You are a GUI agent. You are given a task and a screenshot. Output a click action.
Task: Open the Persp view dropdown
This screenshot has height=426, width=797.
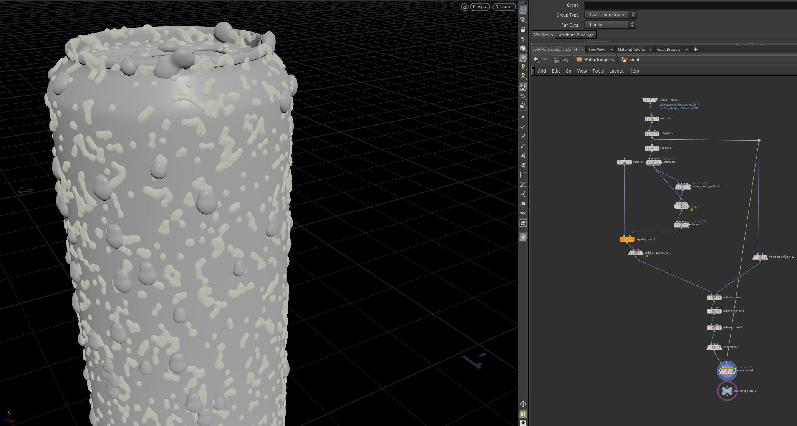(480, 7)
